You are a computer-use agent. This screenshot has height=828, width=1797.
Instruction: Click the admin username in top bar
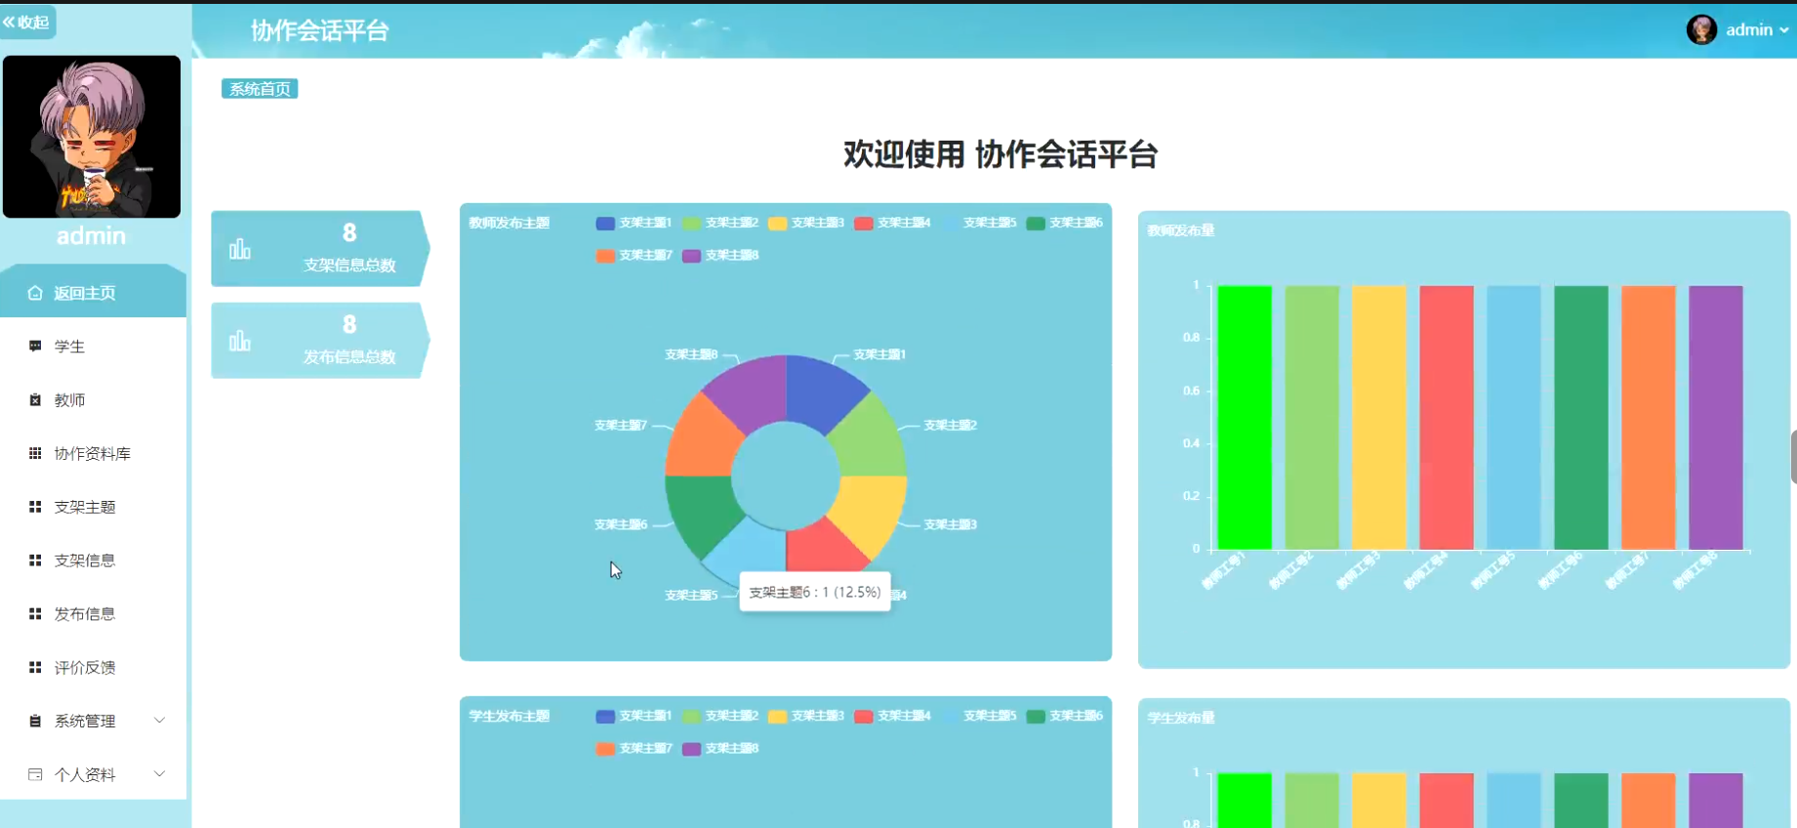tap(1749, 30)
